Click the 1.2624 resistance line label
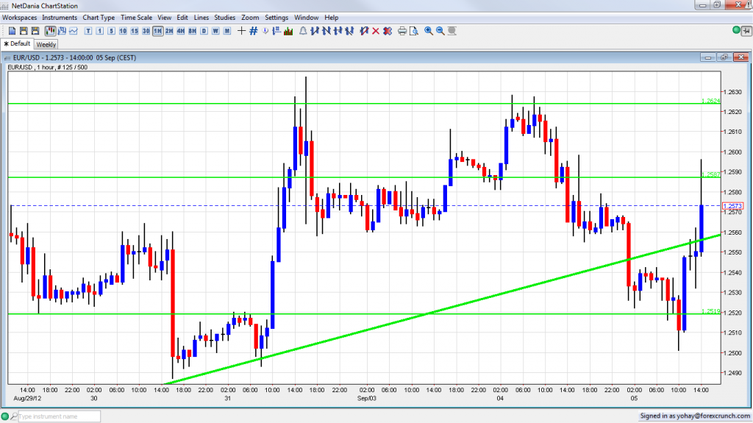 click(711, 101)
